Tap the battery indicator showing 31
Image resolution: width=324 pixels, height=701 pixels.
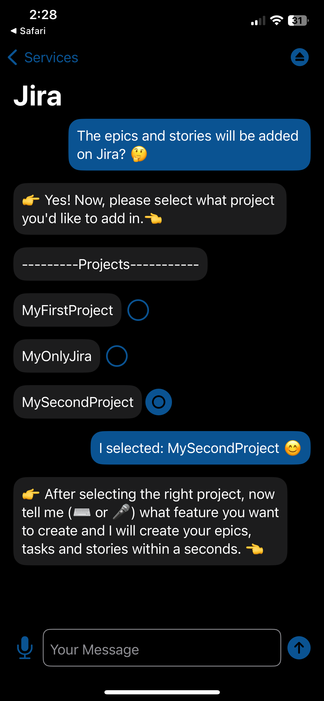298,20
